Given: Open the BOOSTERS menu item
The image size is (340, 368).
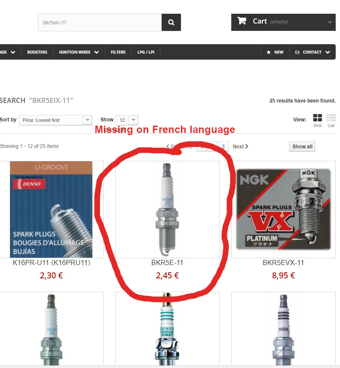Looking at the screenshot, I should (37, 52).
